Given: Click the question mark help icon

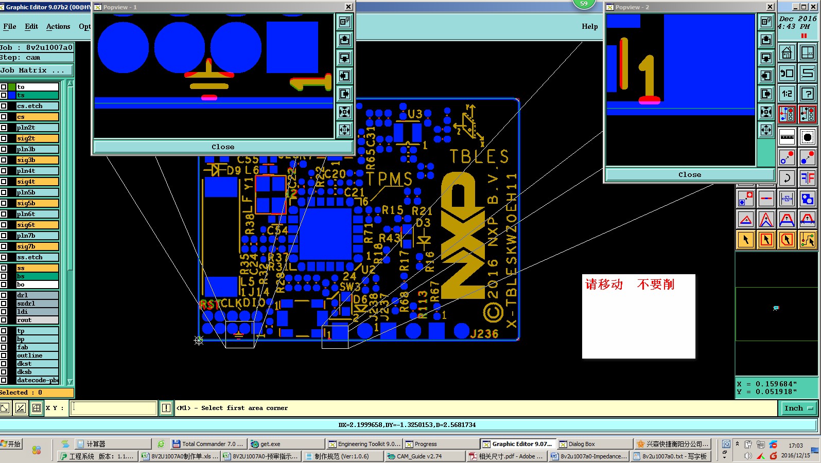Looking at the screenshot, I should click(807, 94).
